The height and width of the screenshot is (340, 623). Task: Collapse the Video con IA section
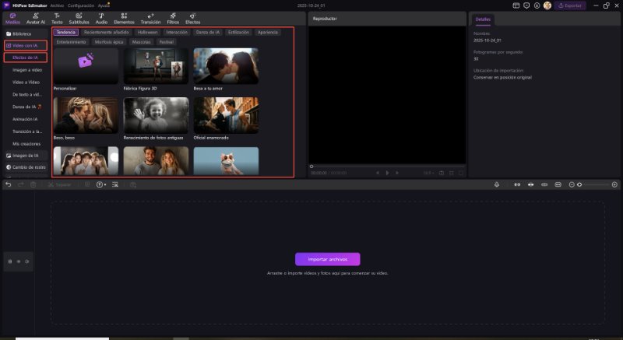click(25, 46)
